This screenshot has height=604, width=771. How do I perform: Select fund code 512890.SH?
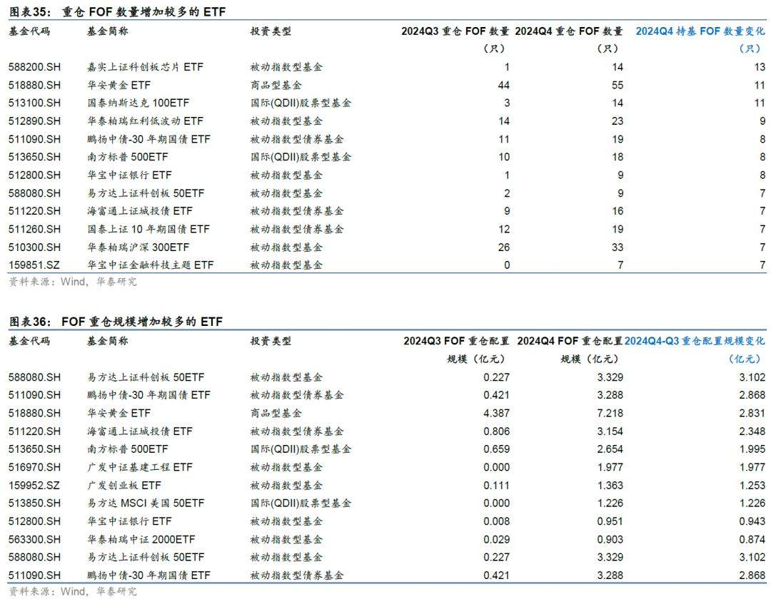(34, 121)
